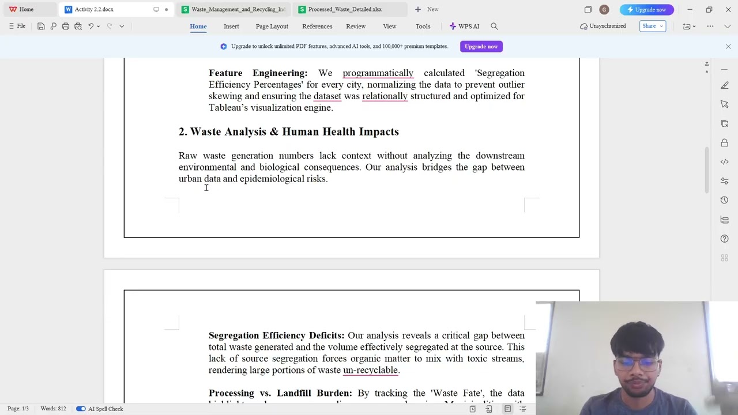
Task: Select the Home ribbon tab
Action: pos(198,26)
